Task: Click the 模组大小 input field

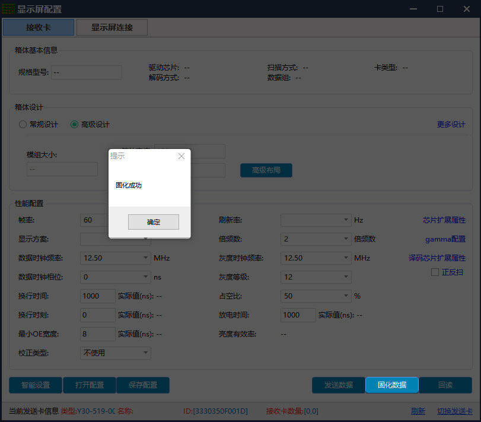Action: (x=62, y=169)
